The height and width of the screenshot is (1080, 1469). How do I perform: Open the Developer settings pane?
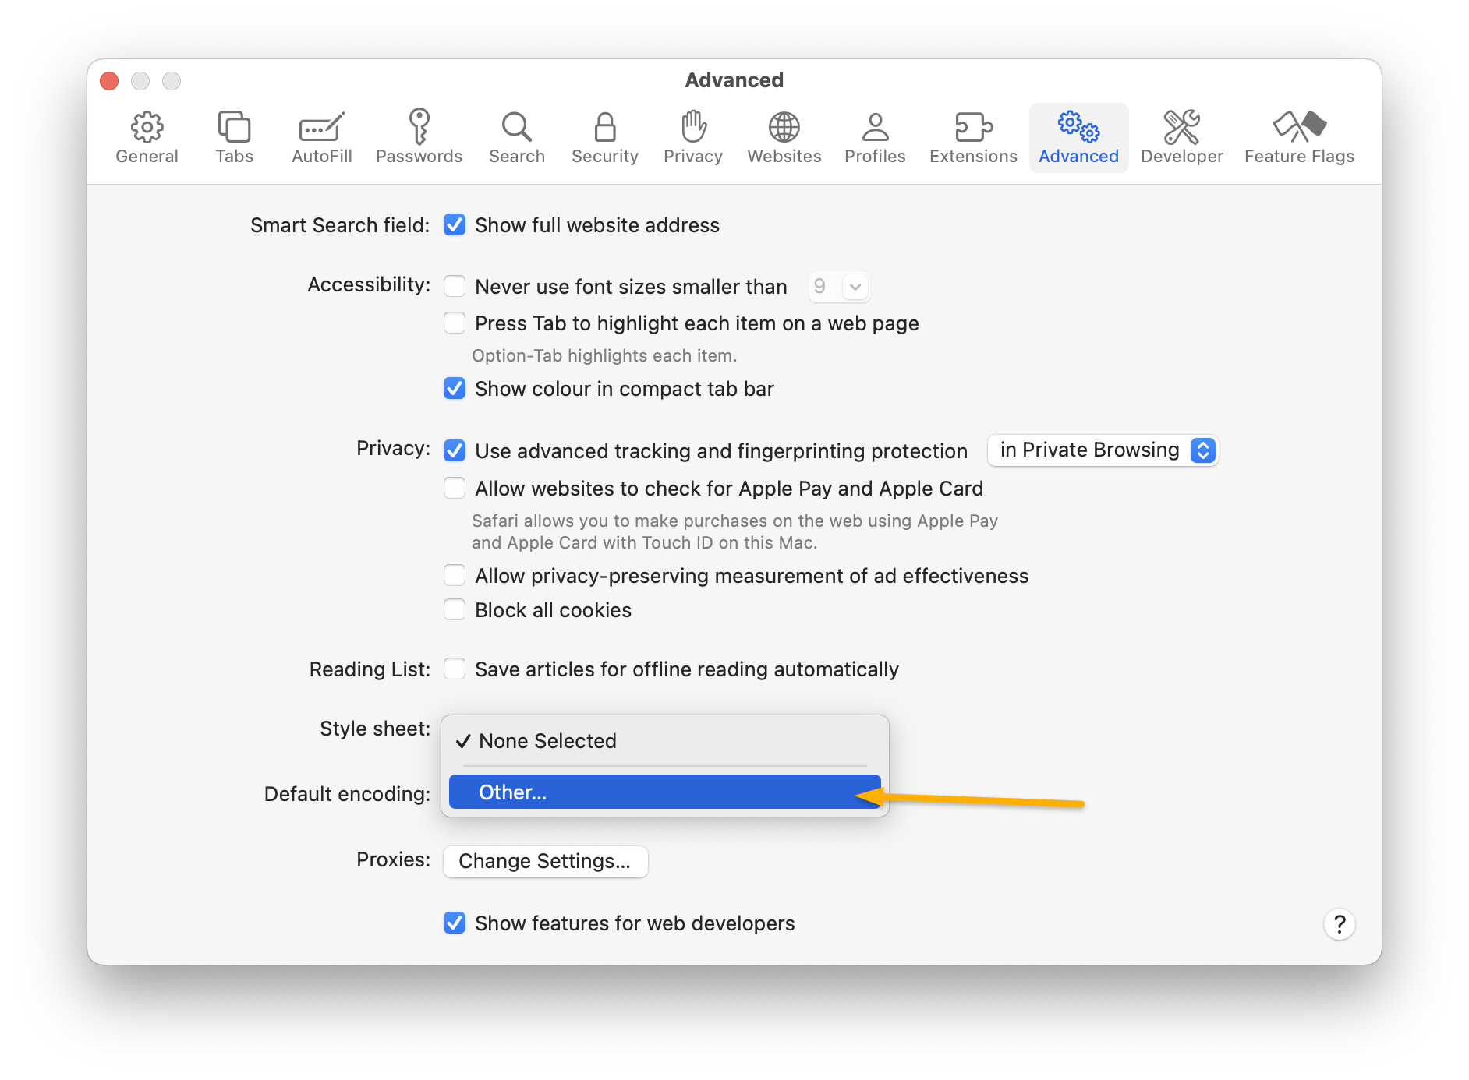coord(1181,138)
